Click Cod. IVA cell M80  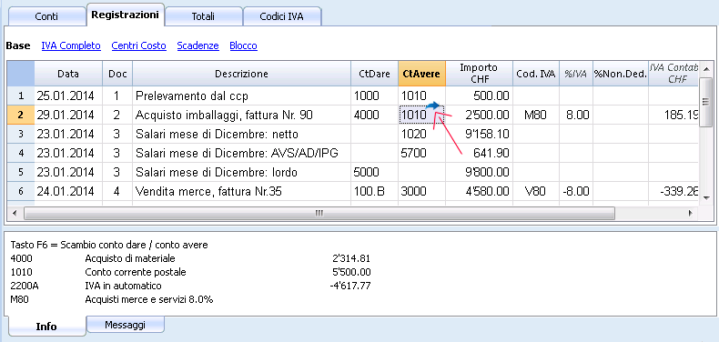(x=535, y=116)
